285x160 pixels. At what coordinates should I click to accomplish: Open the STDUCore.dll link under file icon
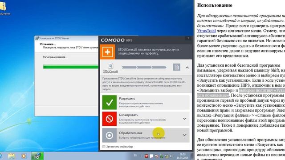(x=110, y=72)
